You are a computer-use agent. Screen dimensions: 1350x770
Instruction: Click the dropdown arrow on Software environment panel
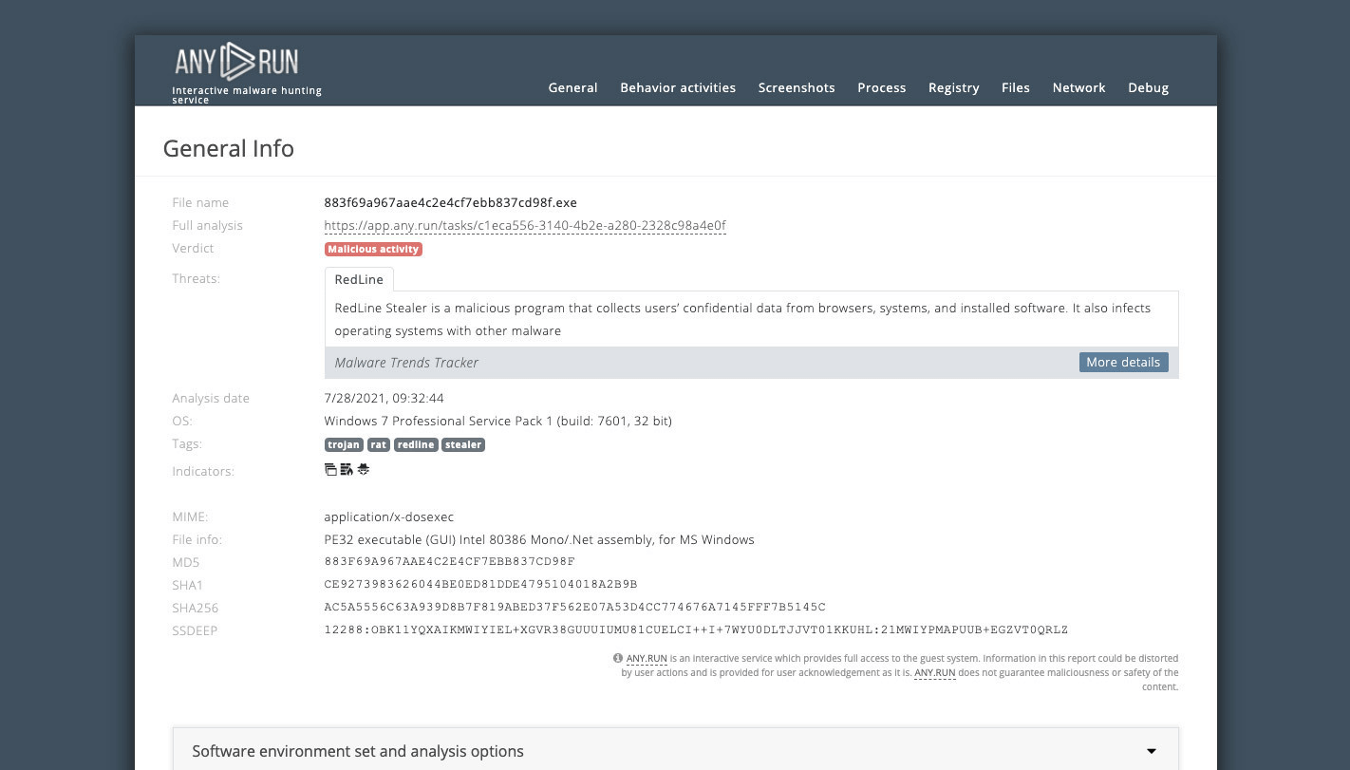coord(1151,751)
